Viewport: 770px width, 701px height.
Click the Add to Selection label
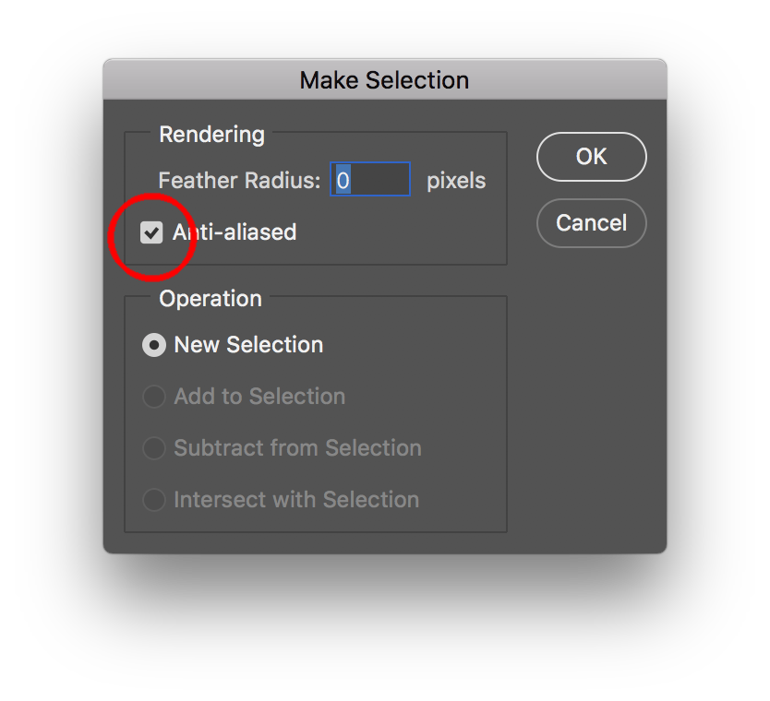point(259,397)
